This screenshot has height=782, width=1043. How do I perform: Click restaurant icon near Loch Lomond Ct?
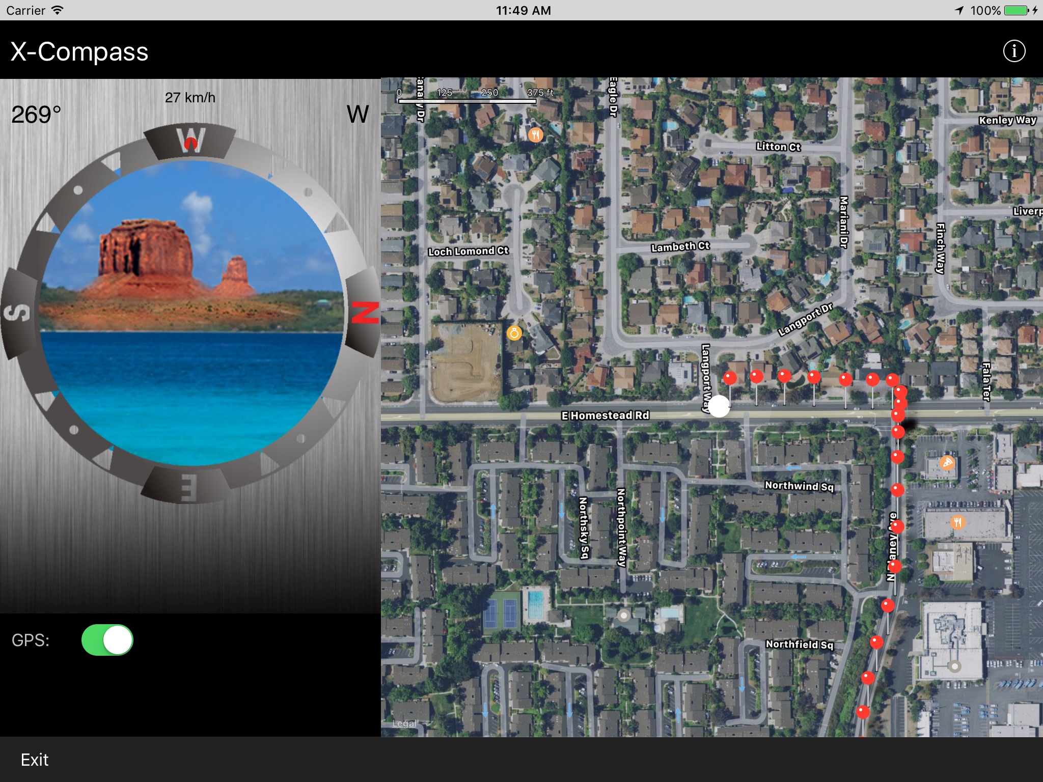[x=535, y=135]
